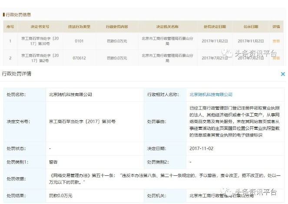The width and height of the screenshot is (288, 204).
Task: Select violation type code 070612
Action: (x=79, y=58)
